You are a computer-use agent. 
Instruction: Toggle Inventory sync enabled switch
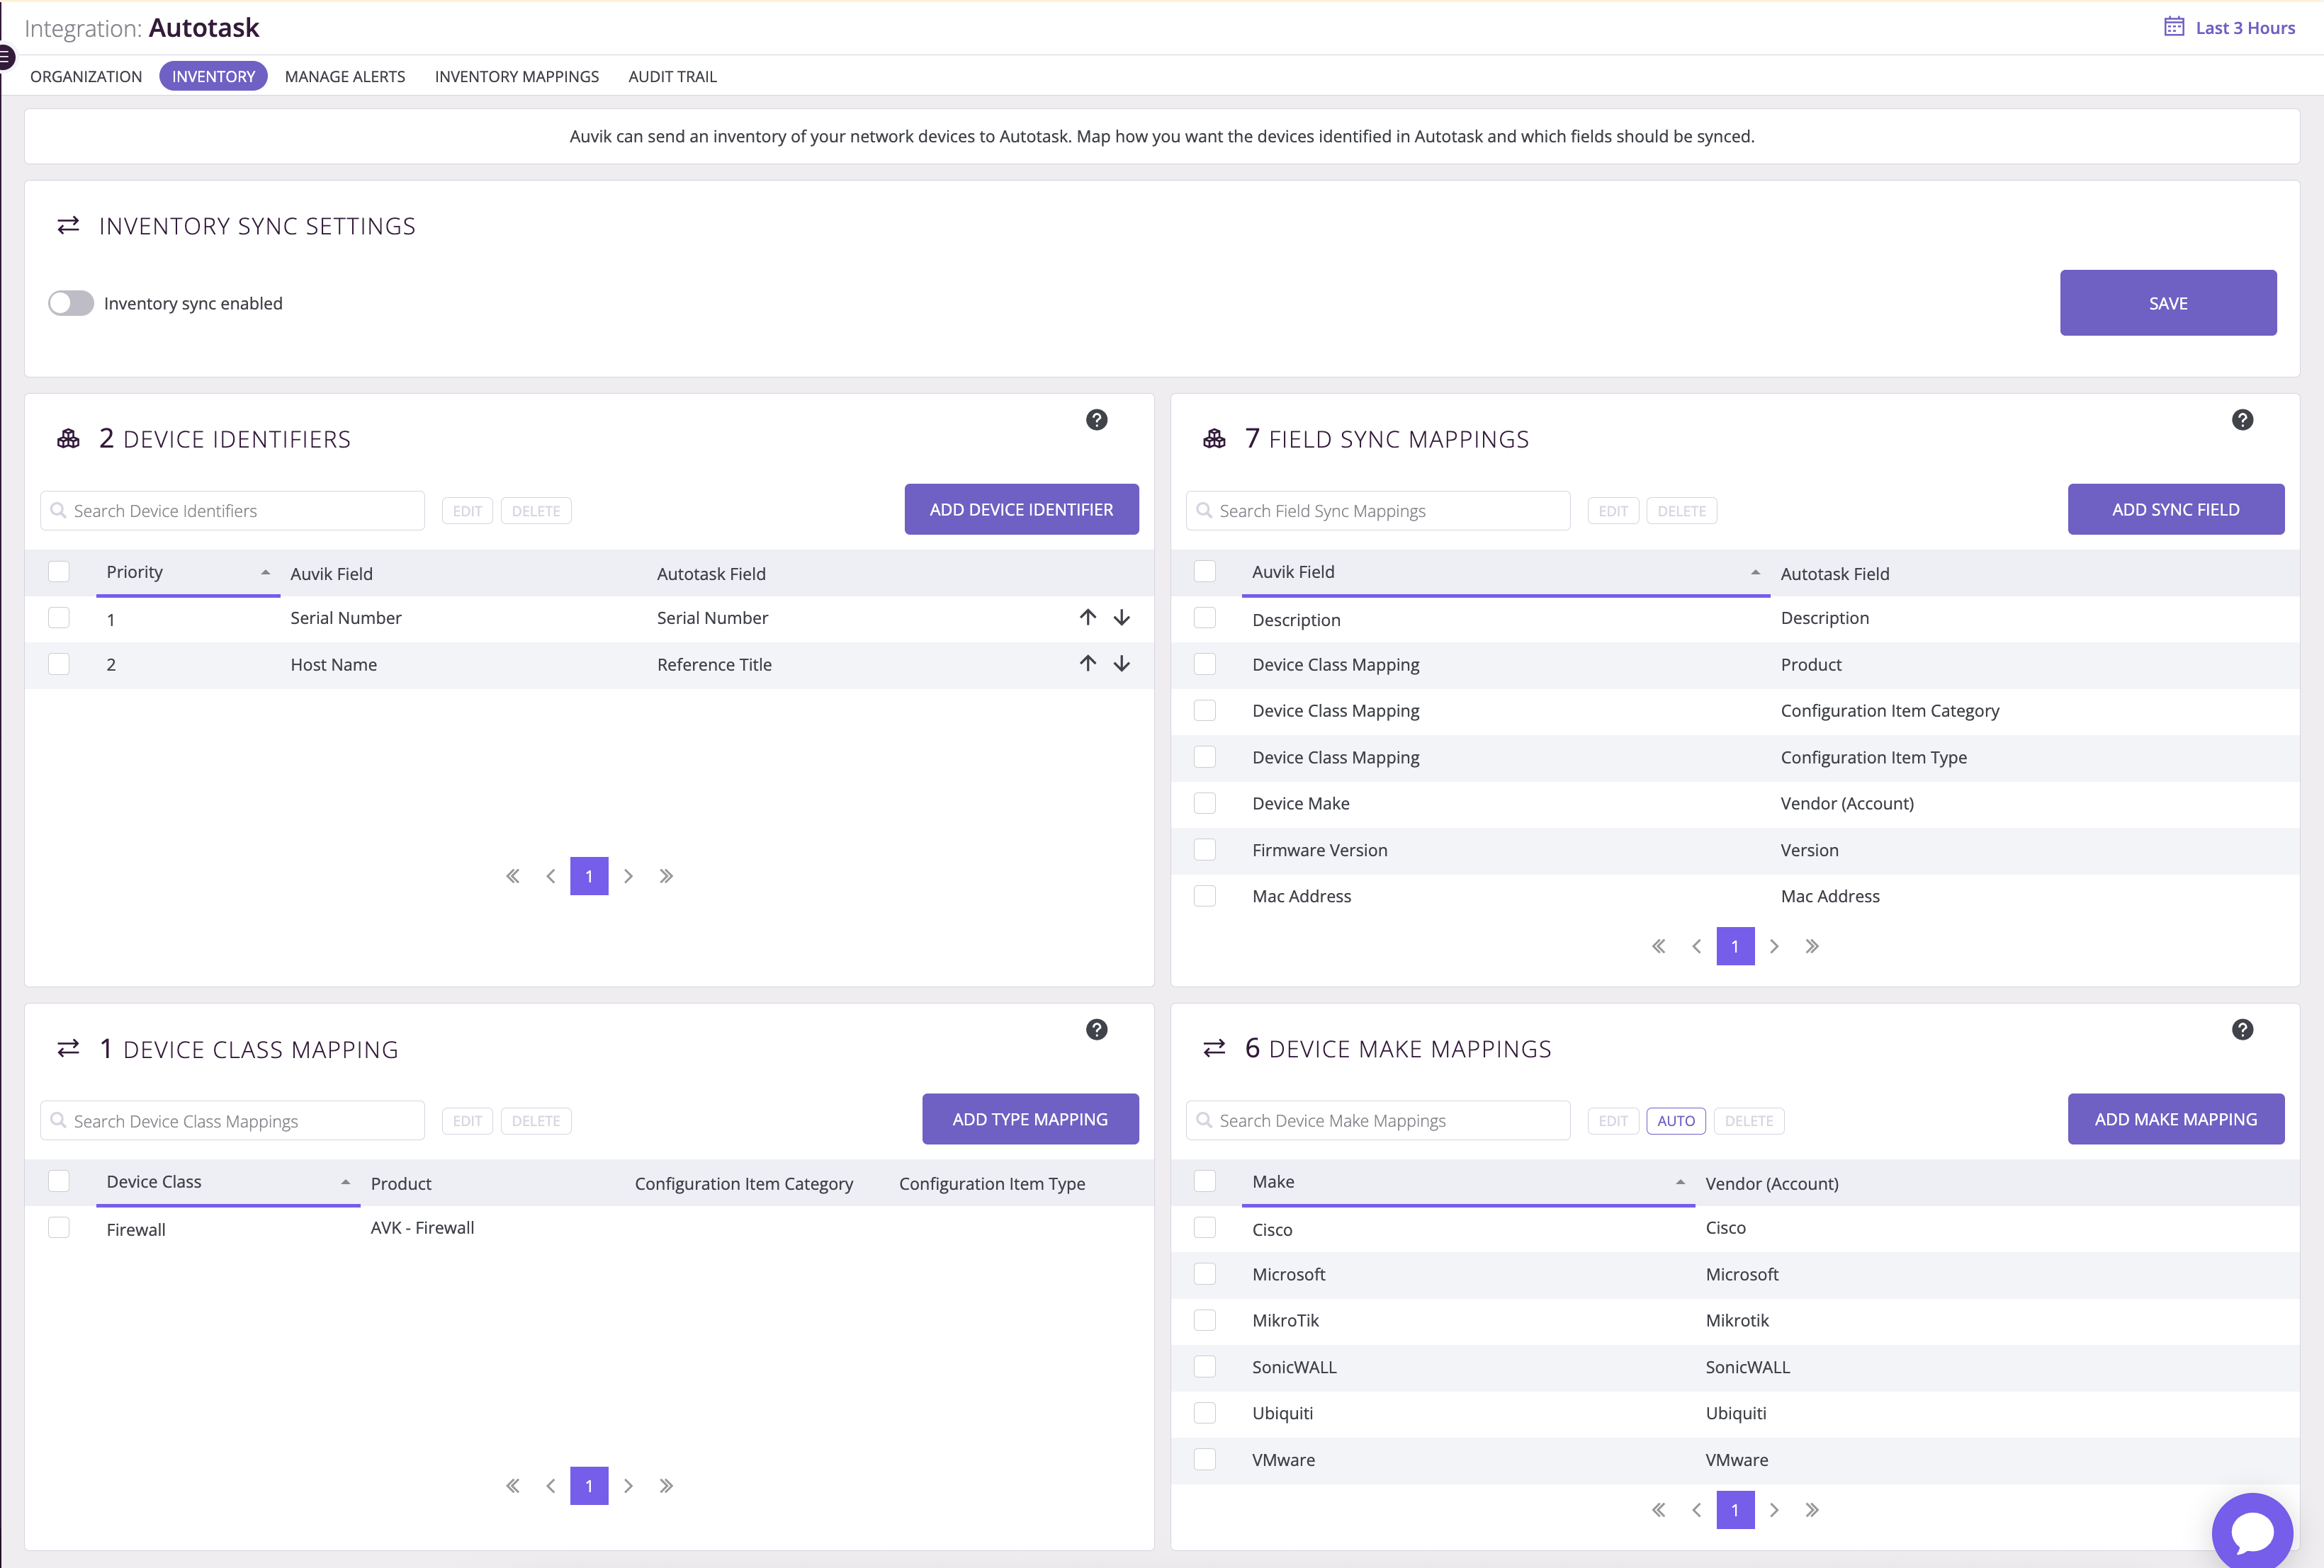tap(71, 303)
